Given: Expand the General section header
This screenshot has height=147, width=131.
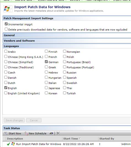Looking at the screenshot, I should coord(67,35).
